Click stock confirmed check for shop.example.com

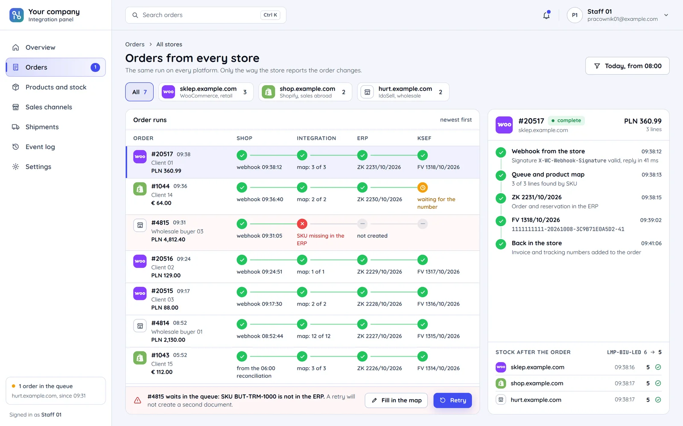click(x=658, y=383)
